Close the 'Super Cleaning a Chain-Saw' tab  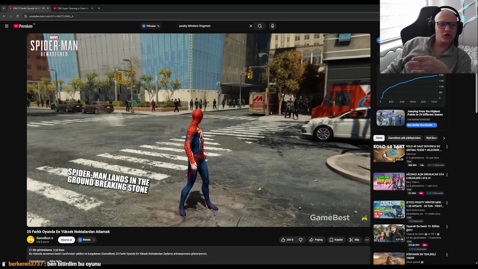[x=92, y=8]
